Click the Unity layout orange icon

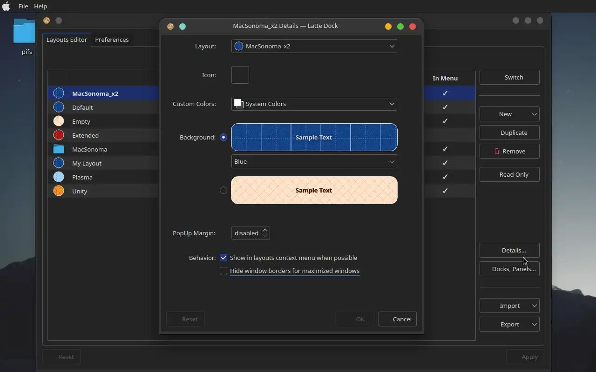pyautogui.click(x=59, y=191)
